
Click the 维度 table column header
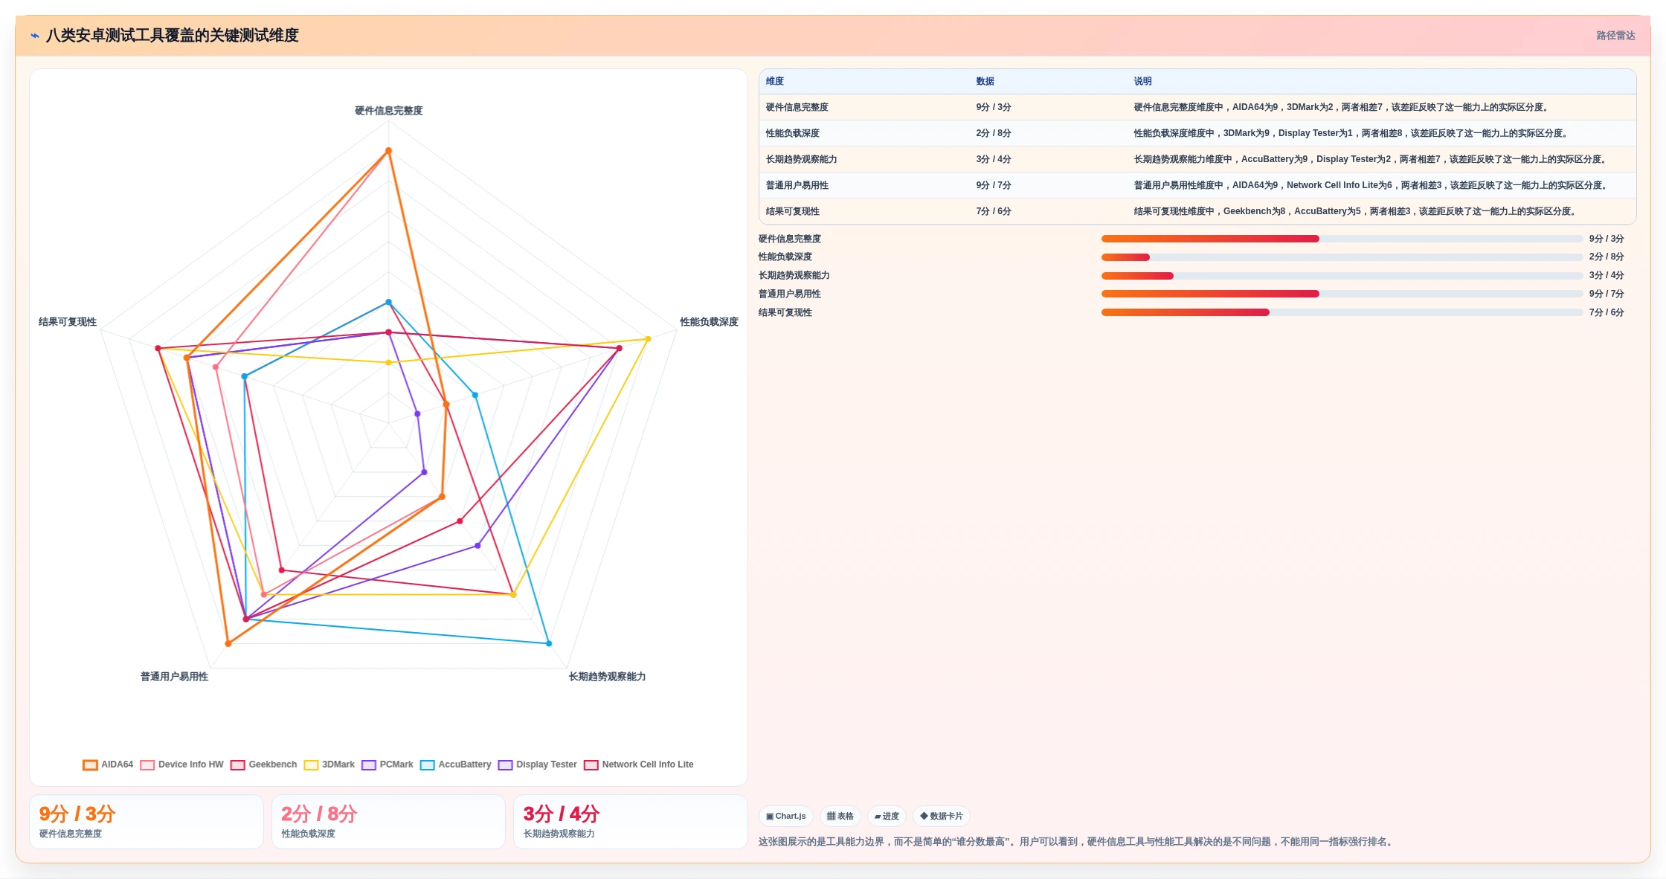[775, 81]
